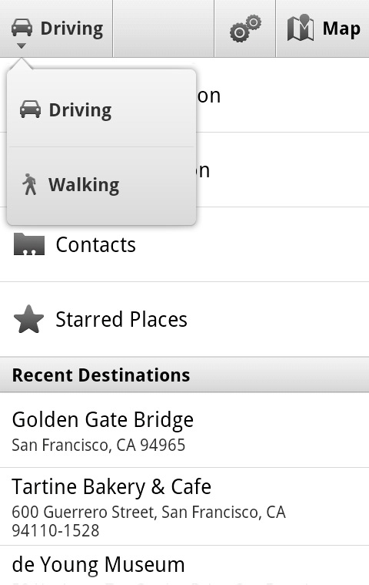This screenshot has height=585, width=369.
Task: Select Driving option in popup menu
Action: click(x=101, y=109)
